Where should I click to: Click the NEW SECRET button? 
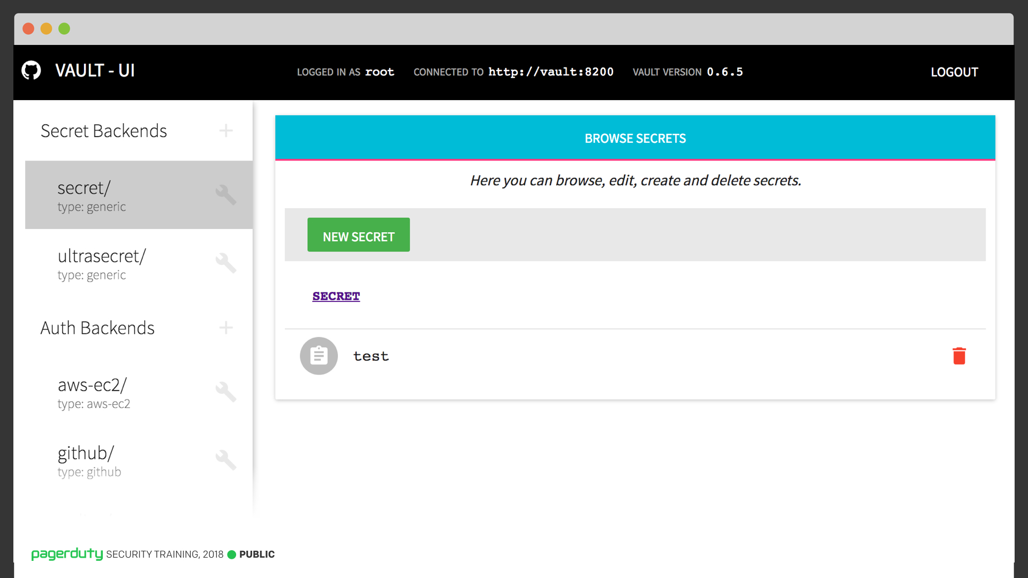[359, 235]
